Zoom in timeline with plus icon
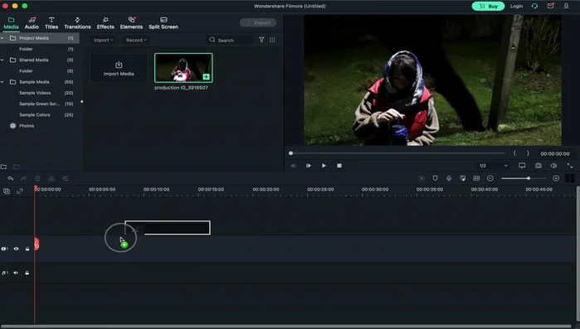This screenshot has width=580, height=329. click(x=556, y=178)
